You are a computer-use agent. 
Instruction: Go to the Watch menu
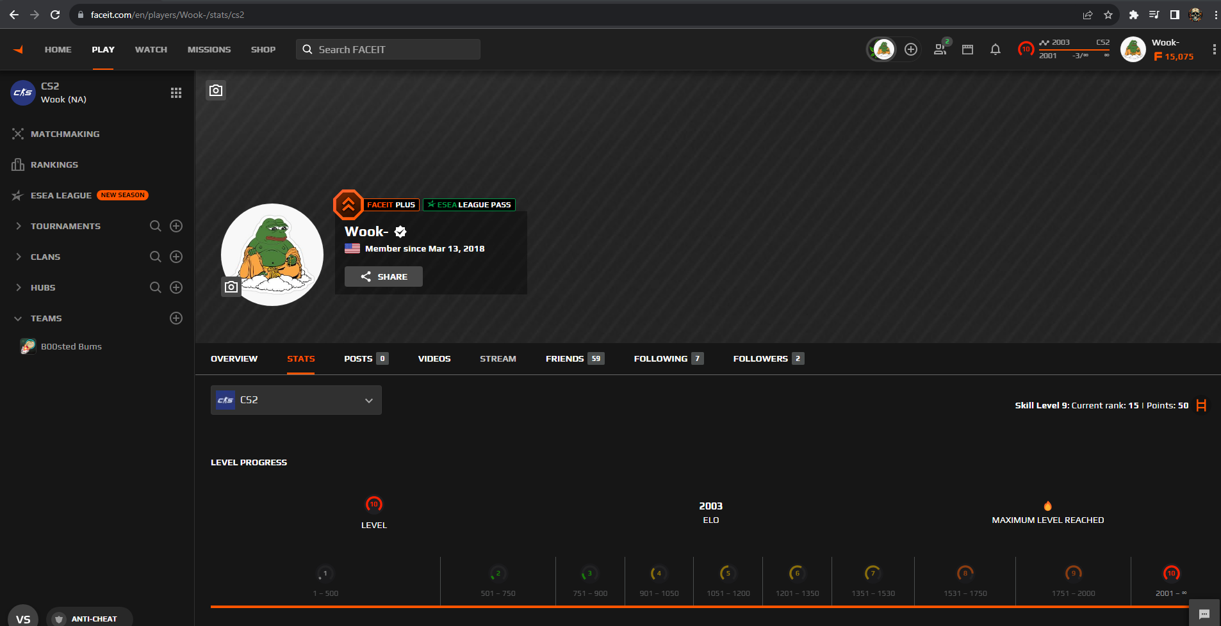tap(151, 49)
